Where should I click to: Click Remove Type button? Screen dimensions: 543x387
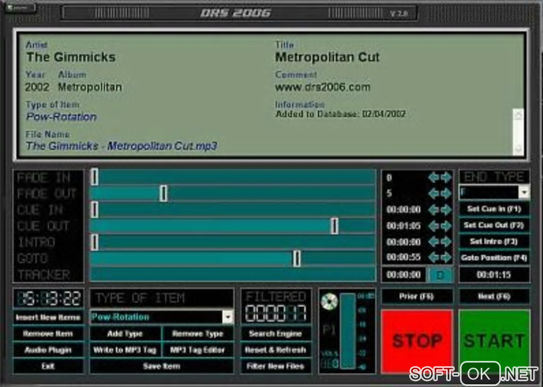coord(198,334)
